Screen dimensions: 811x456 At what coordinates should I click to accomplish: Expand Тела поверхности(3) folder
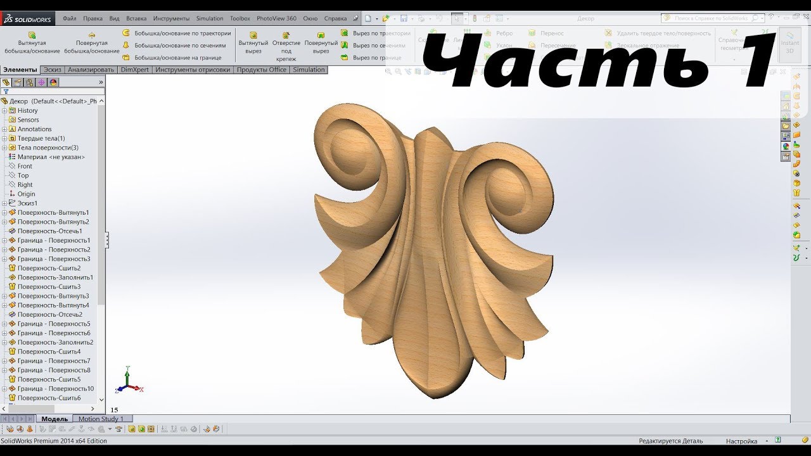(x=4, y=148)
